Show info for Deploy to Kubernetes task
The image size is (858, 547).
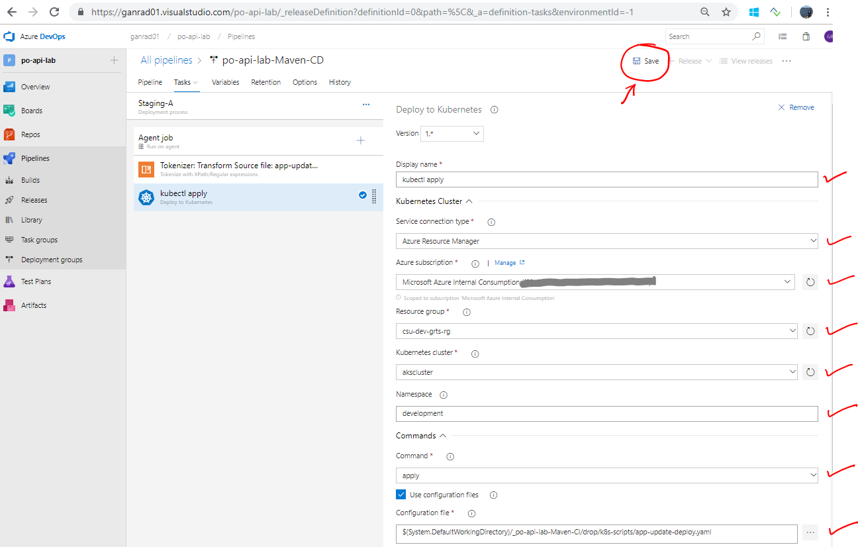[x=494, y=110]
